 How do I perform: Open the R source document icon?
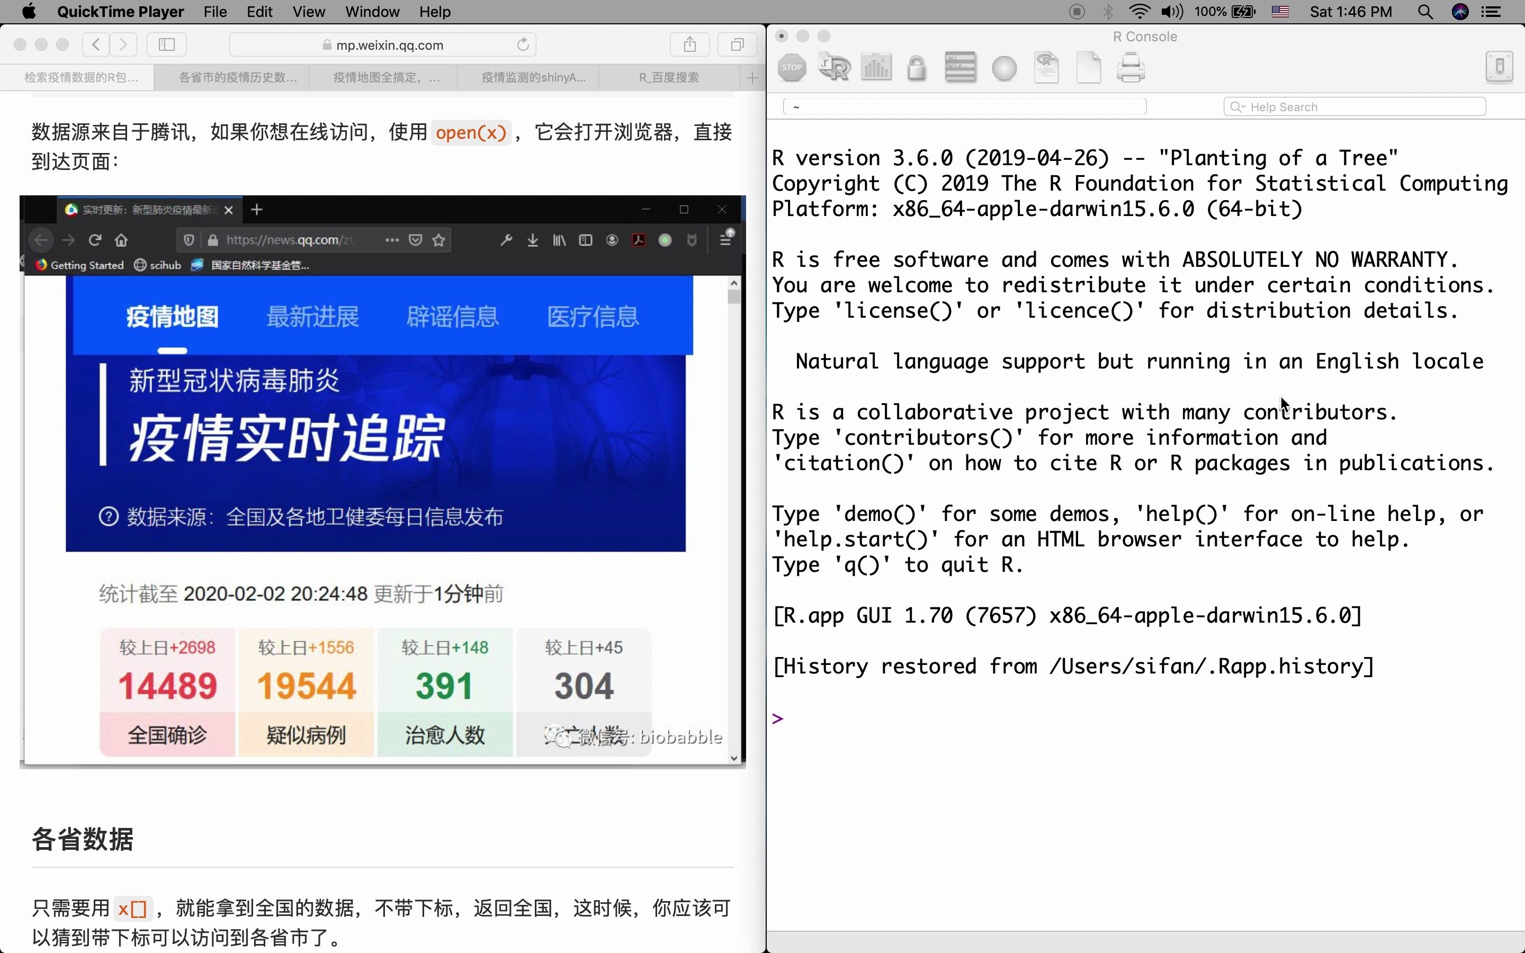click(x=833, y=67)
